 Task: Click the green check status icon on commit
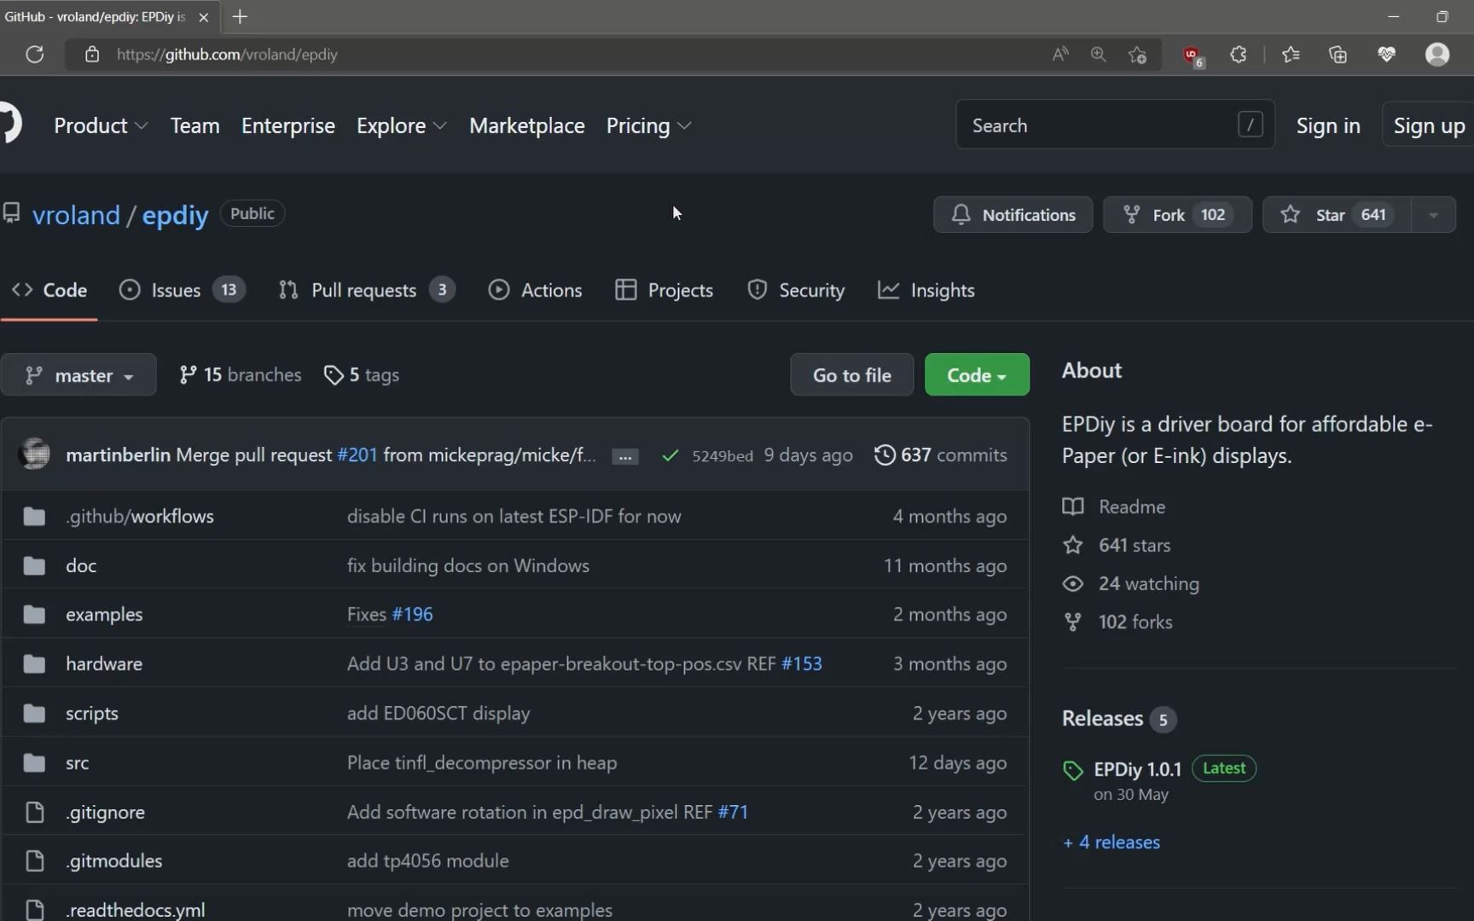click(670, 455)
